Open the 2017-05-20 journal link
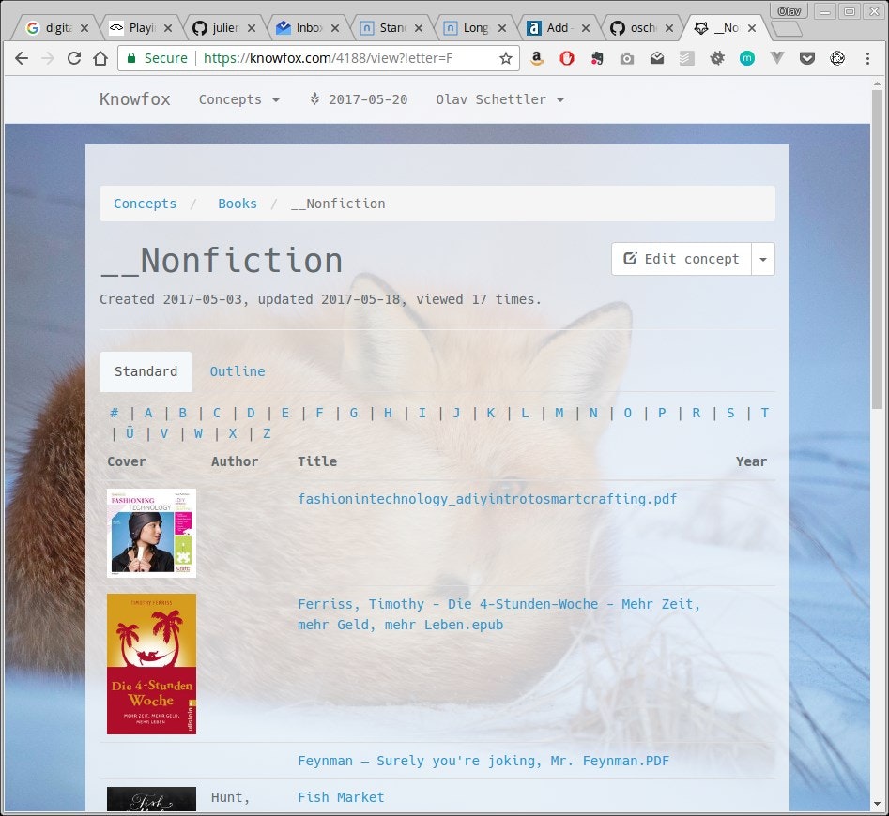Screen dimensions: 889x816 pyautogui.click(x=359, y=99)
